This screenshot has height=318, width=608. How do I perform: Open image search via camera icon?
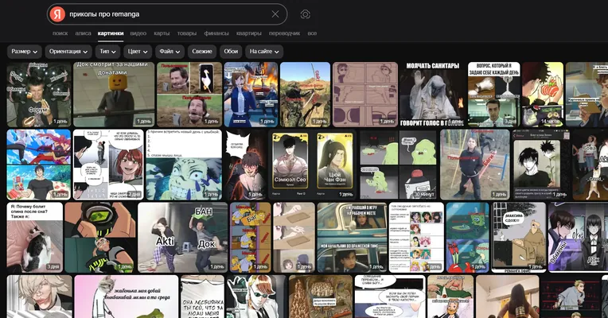[305, 14]
